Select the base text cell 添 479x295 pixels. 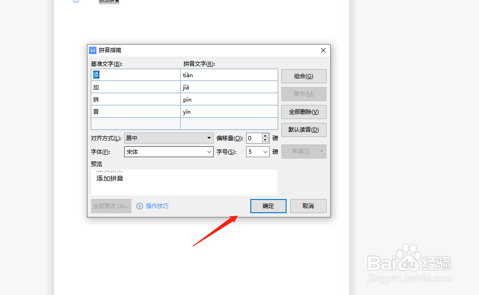click(136, 75)
